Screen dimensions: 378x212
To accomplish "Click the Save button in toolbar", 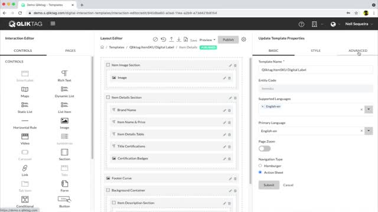I will point(193,40).
